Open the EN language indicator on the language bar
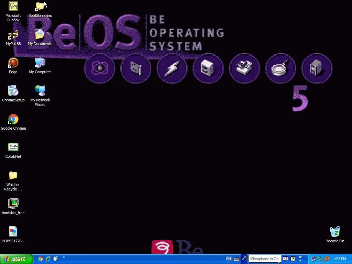 [229, 259]
